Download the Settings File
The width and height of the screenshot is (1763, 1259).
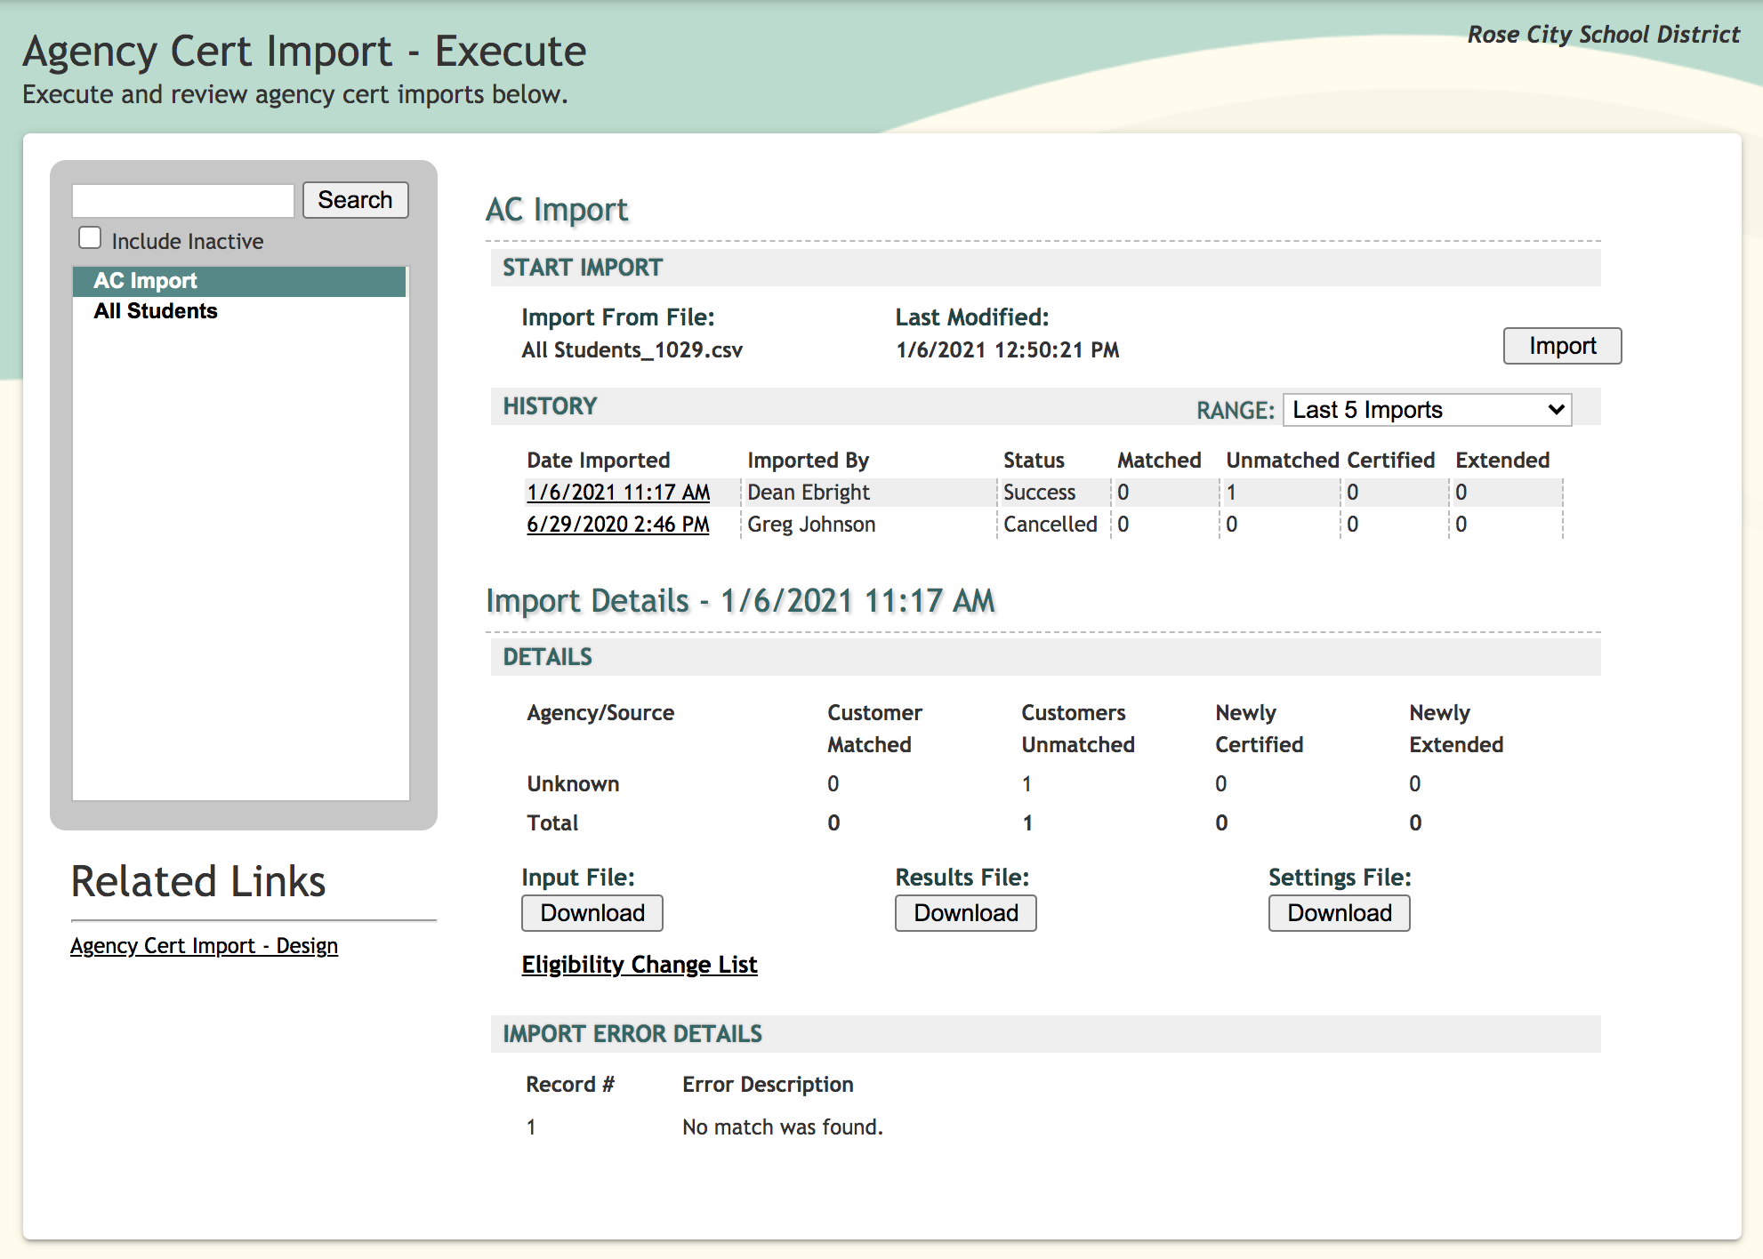pyautogui.click(x=1339, y=913)
